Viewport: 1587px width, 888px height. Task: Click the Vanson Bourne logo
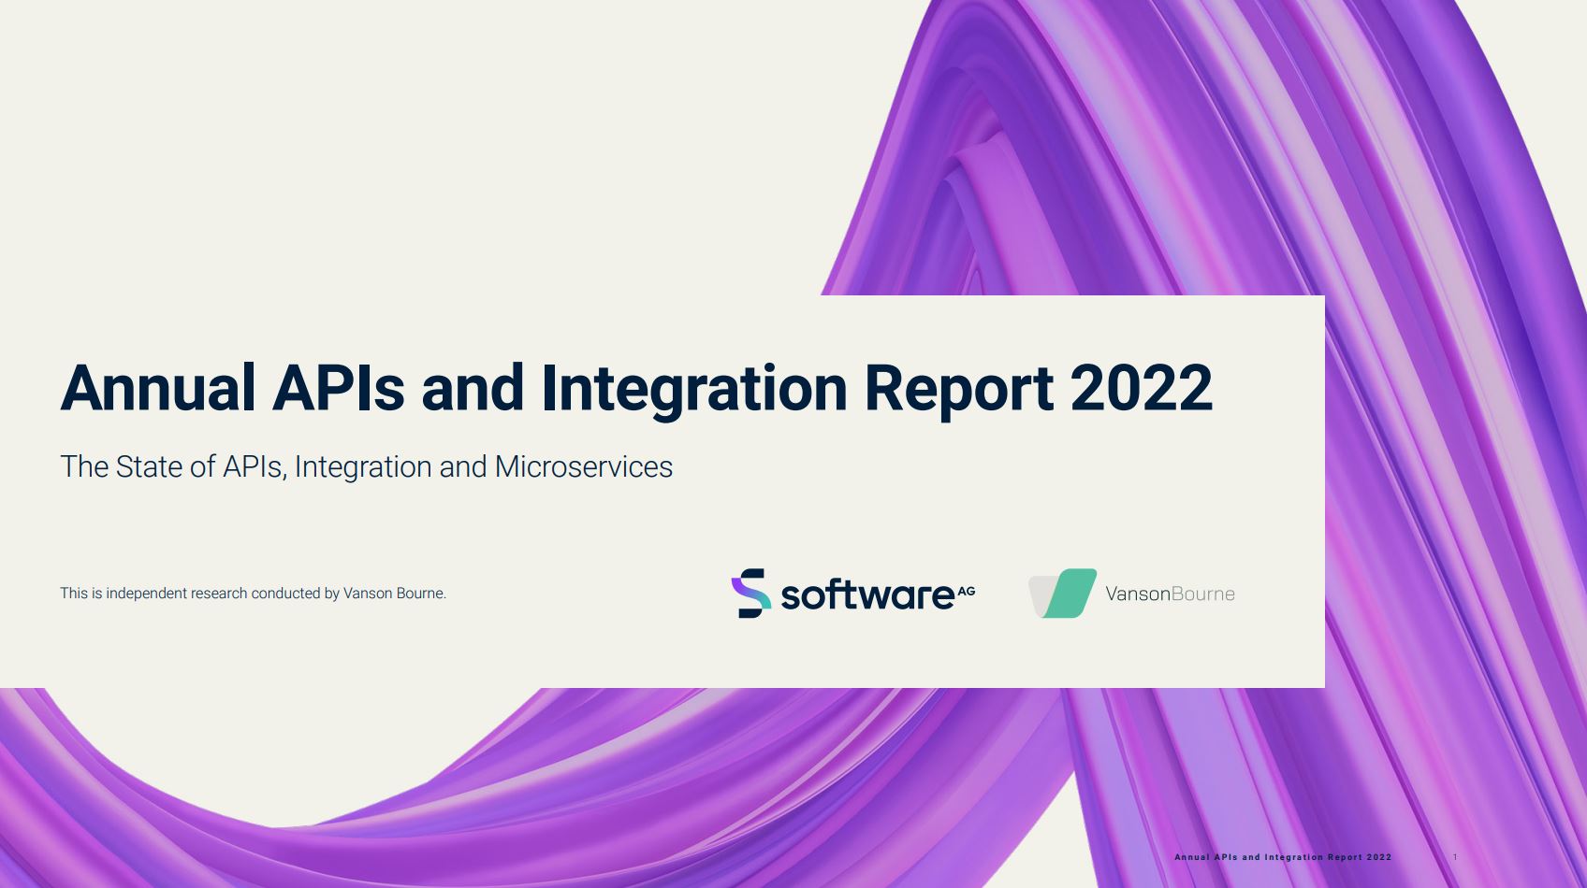(1131, 594)
